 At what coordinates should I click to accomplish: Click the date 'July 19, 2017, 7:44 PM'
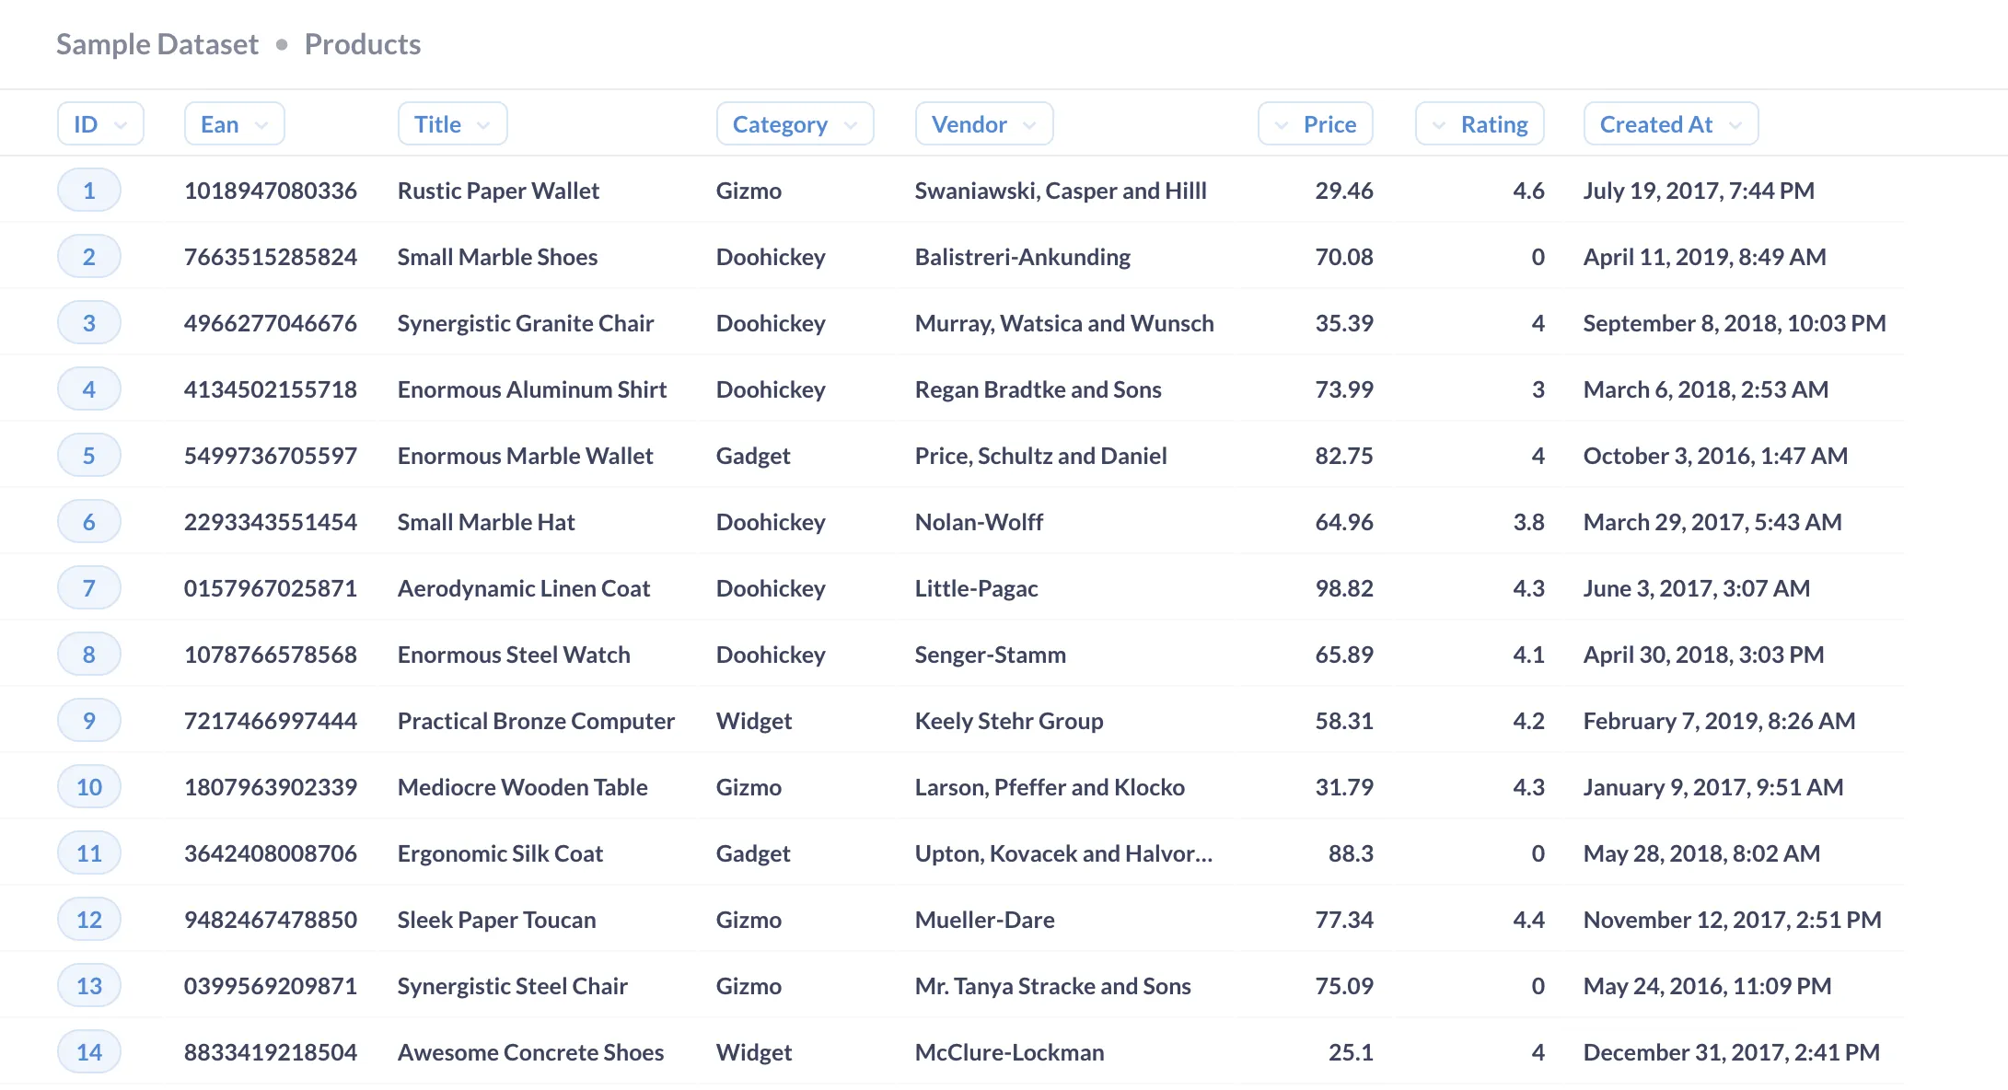click(x=1699, y=191)
